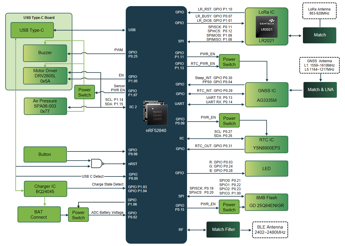Viewport: 345px width, 246px height.
Task: Click the 'RF' pin label
Action: (181, 229)
